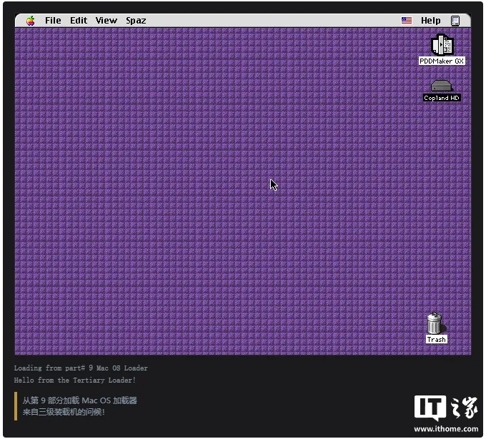The width and height of the screenshot is (486, 439).
Task: Click the 'Loading from part# 9' line
Action: pos(81,368)
